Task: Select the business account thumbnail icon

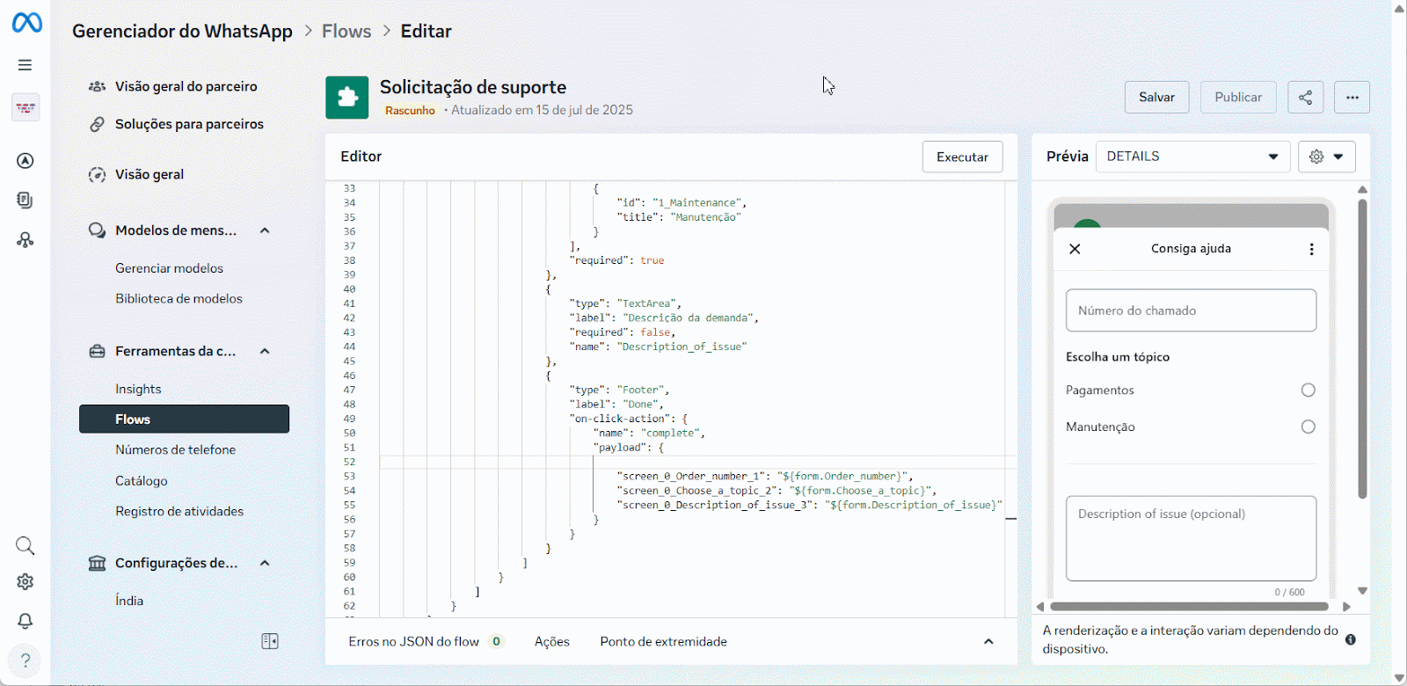Action: (x=26, y=107)
